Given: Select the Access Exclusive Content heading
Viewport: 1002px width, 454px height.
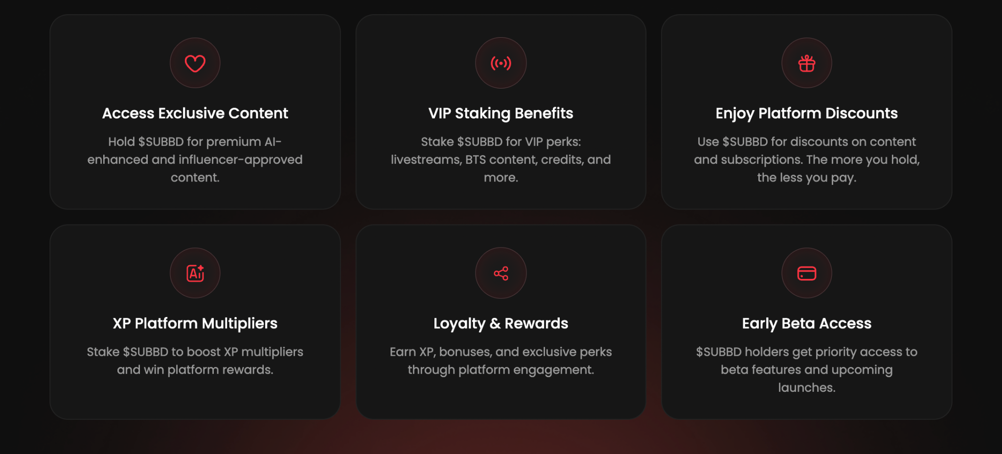Looking at the screenshot, I should tap(195, 113).
